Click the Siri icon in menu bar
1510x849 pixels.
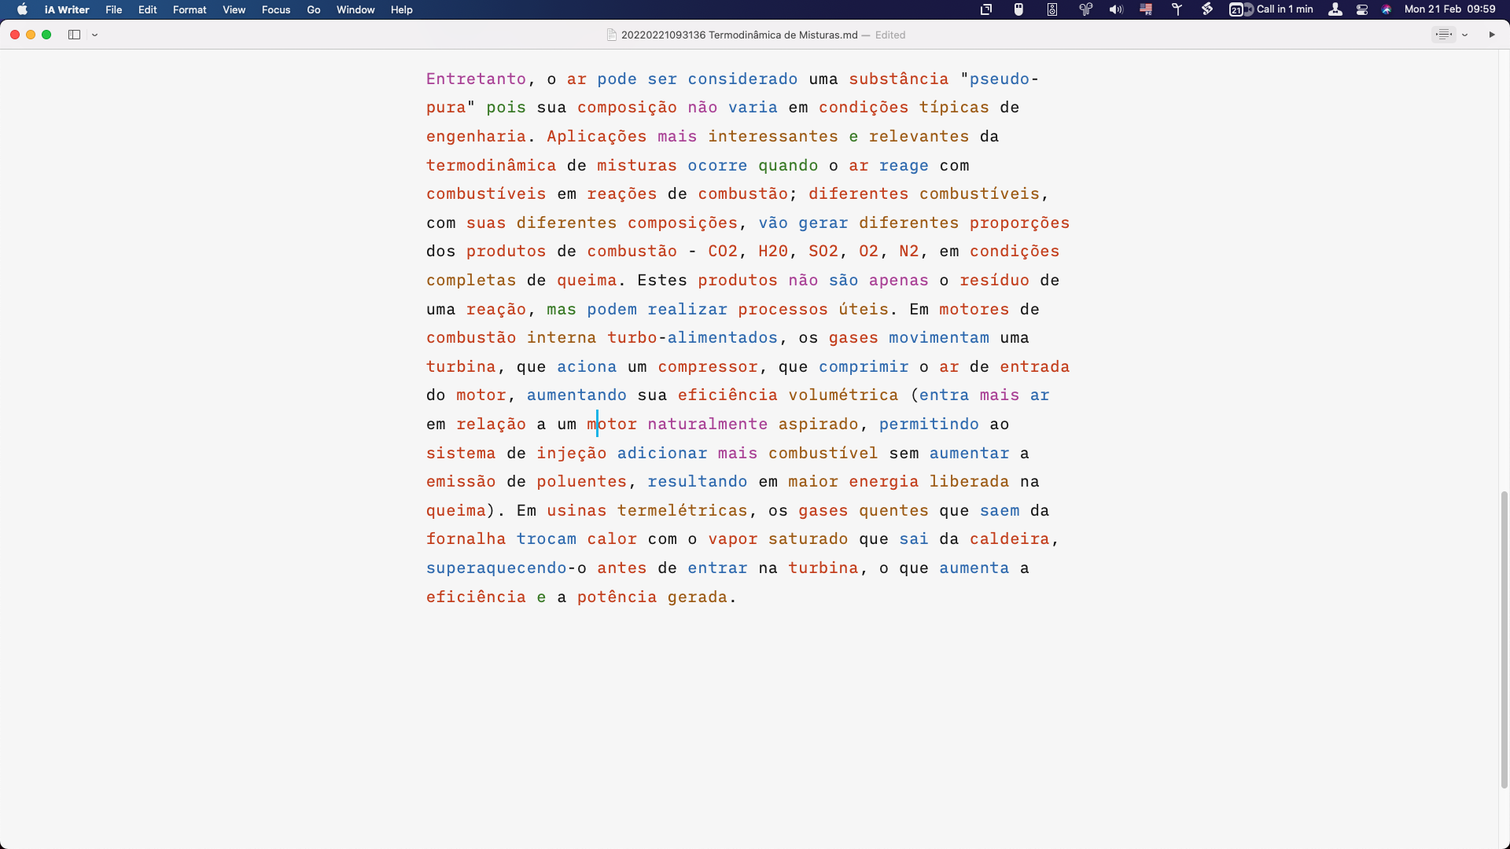point(1387,9)
